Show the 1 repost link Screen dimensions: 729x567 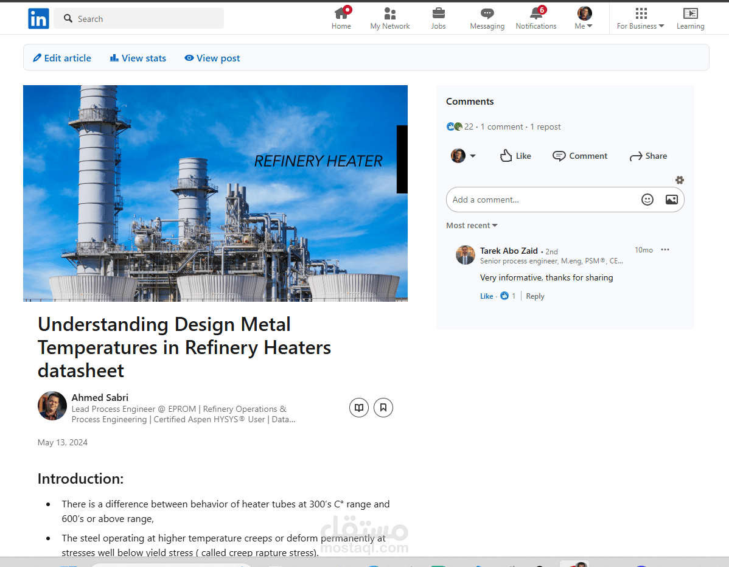tap(545, 127)
